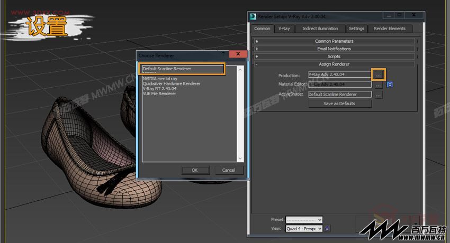Click Cancel in Choose Renderer dialog
Viewport: 450px width, 243px height.
pos(229,170)
